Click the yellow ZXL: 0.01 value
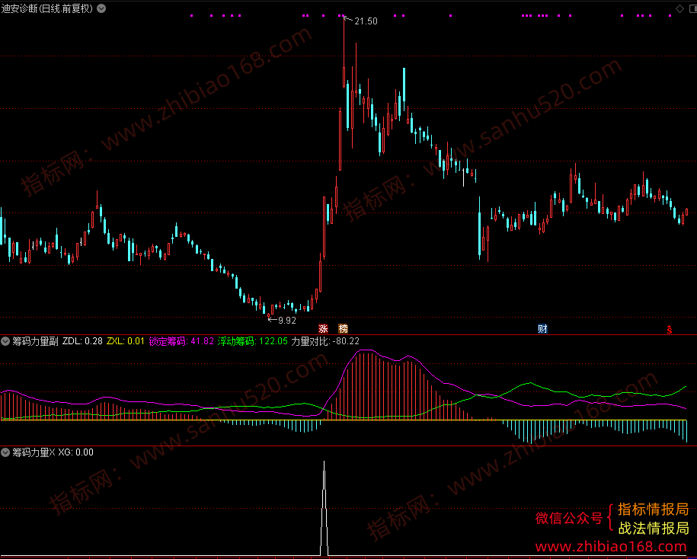The image size is (697, 559). click(126, 341)
